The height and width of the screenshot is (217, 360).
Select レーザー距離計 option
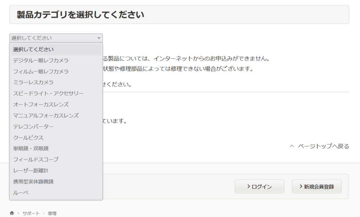(31, 170)
